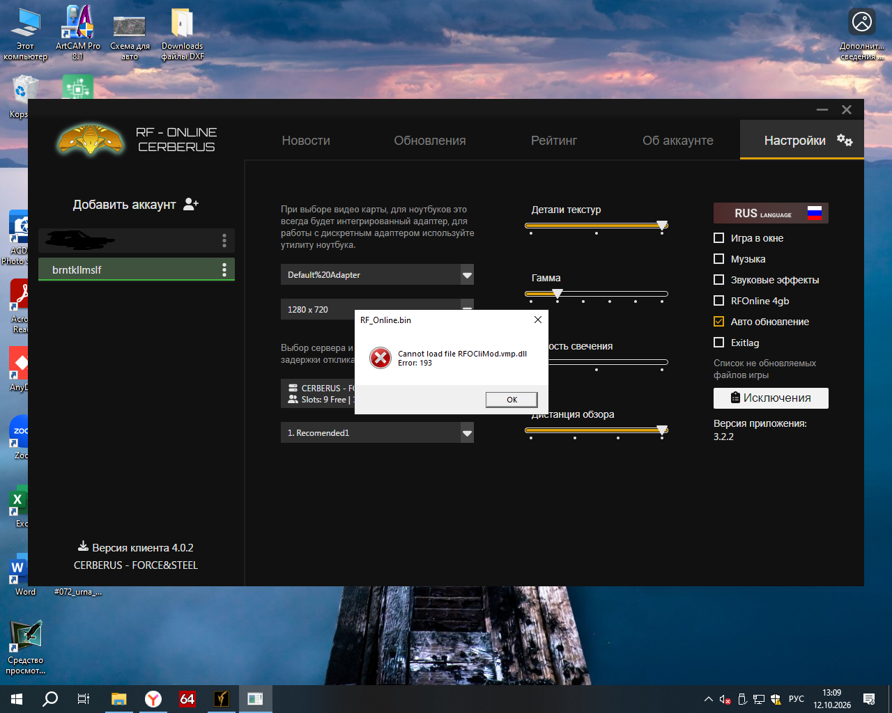
Task: Open options menu for brntkllmslf account
Action: coord(224,269)
